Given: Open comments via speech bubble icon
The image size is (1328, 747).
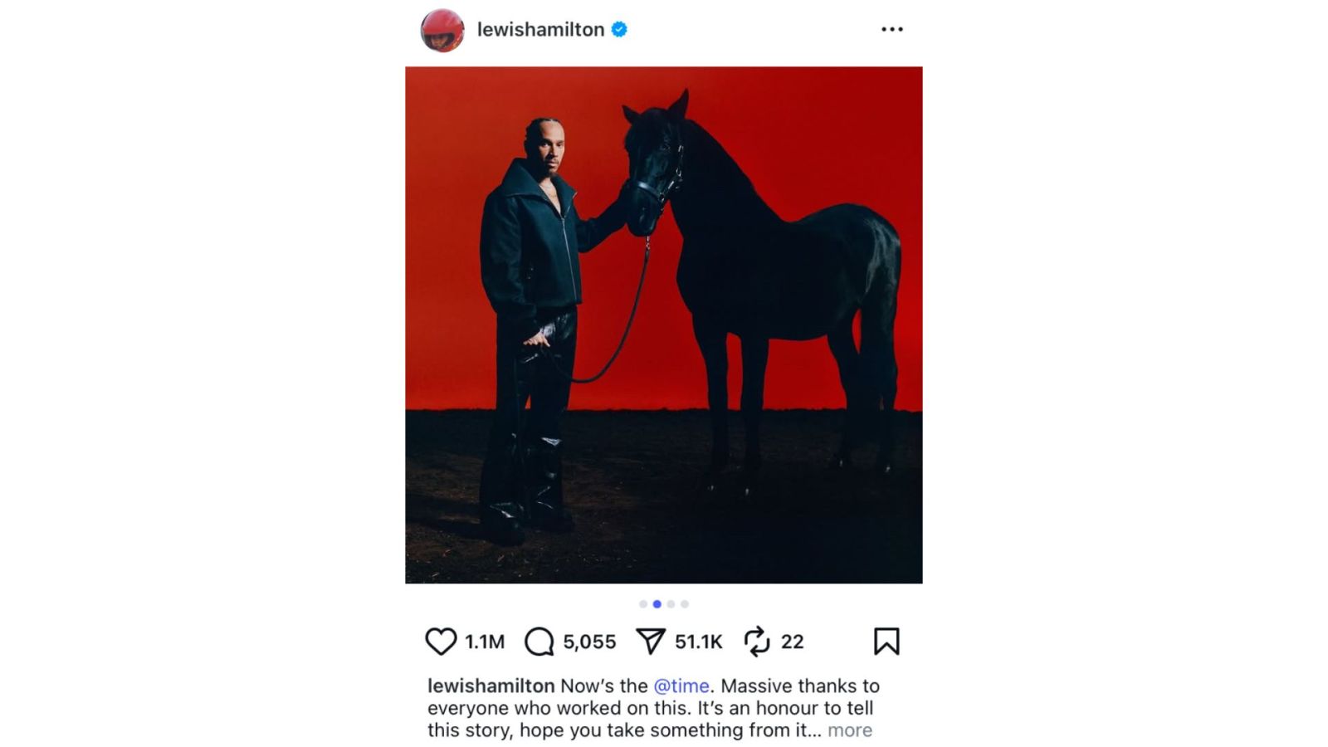Looking at the screenshot, I should 539,642.
